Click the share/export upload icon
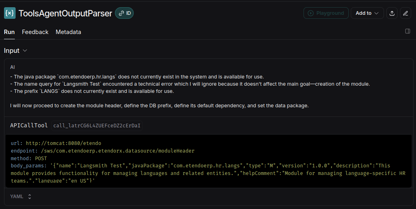This screenshot has height=209, width=416. coord(392,13)
